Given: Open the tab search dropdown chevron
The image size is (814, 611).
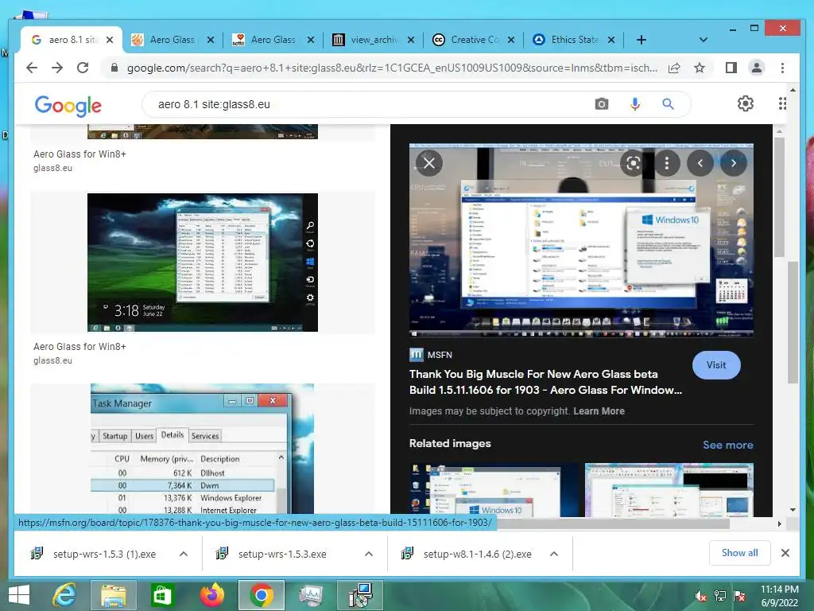Looking at the screenshot, I should (704, 40).
